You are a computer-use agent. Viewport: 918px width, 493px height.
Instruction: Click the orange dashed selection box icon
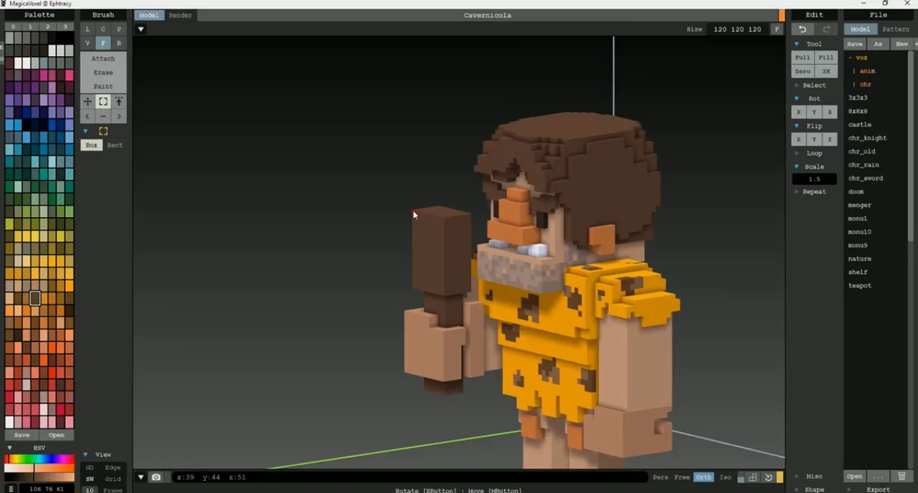[103, 131]
